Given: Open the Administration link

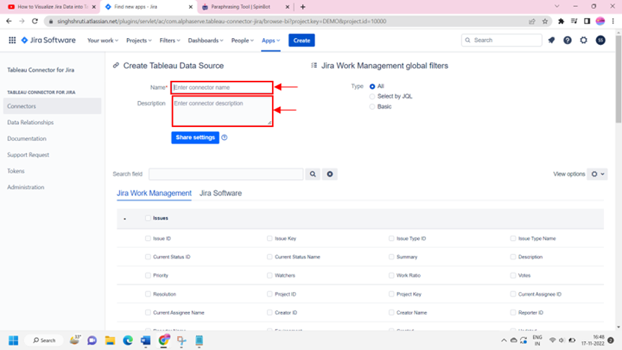Looking at the screenshot, I should coord(25,187).
